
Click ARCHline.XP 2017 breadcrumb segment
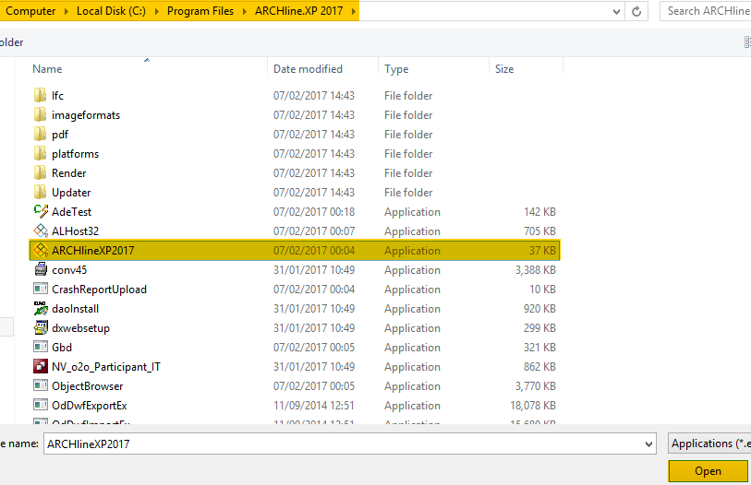tap(299, 11)
